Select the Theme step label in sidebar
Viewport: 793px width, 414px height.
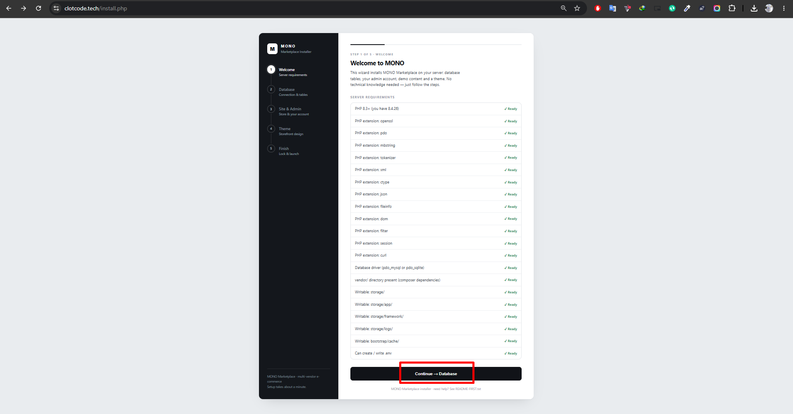tap(285, 129)
